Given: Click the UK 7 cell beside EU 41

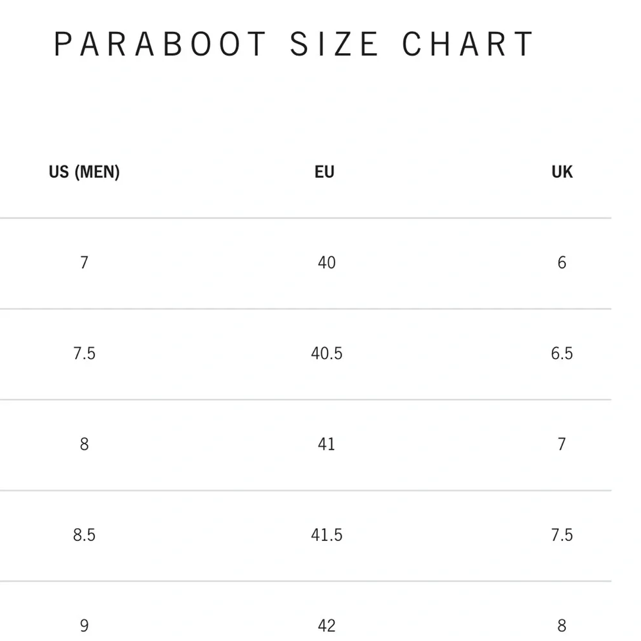Looking at the screenshot, I should tap(562, 444).
